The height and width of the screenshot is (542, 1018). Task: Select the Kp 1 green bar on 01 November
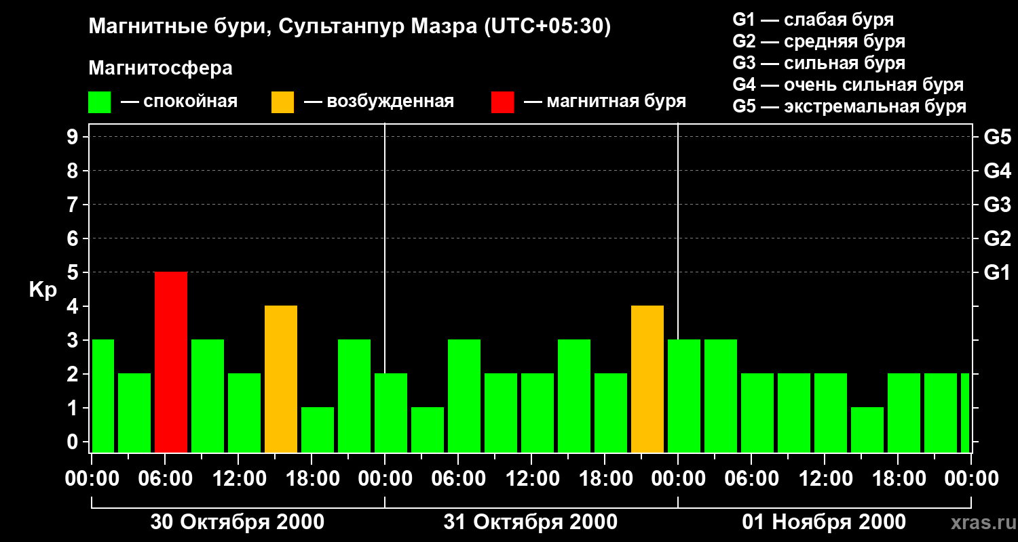(867, 430)
